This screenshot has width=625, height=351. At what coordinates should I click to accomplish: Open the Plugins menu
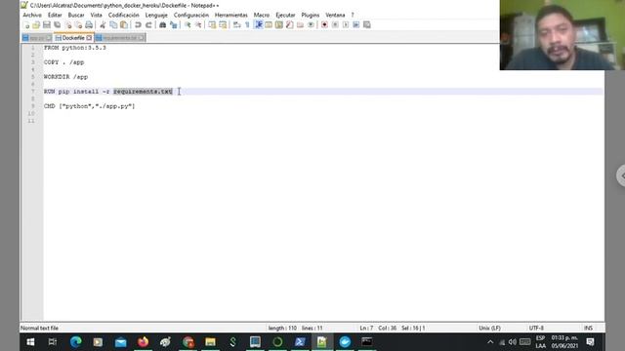[x=311, y=15]
